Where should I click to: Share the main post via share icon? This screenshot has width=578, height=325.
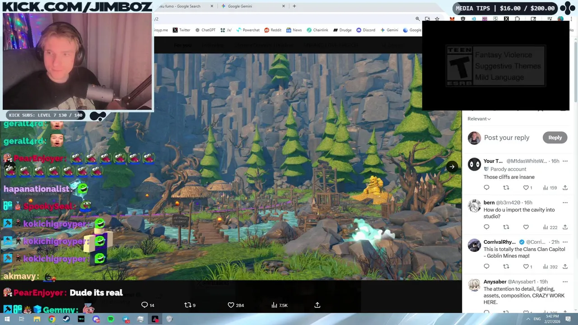pos(317,305)
